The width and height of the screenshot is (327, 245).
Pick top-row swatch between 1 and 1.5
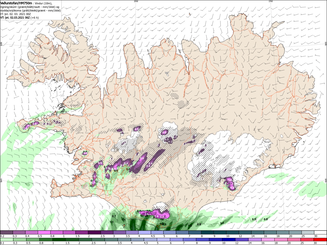pyautogui.click(x=69, y=232)
